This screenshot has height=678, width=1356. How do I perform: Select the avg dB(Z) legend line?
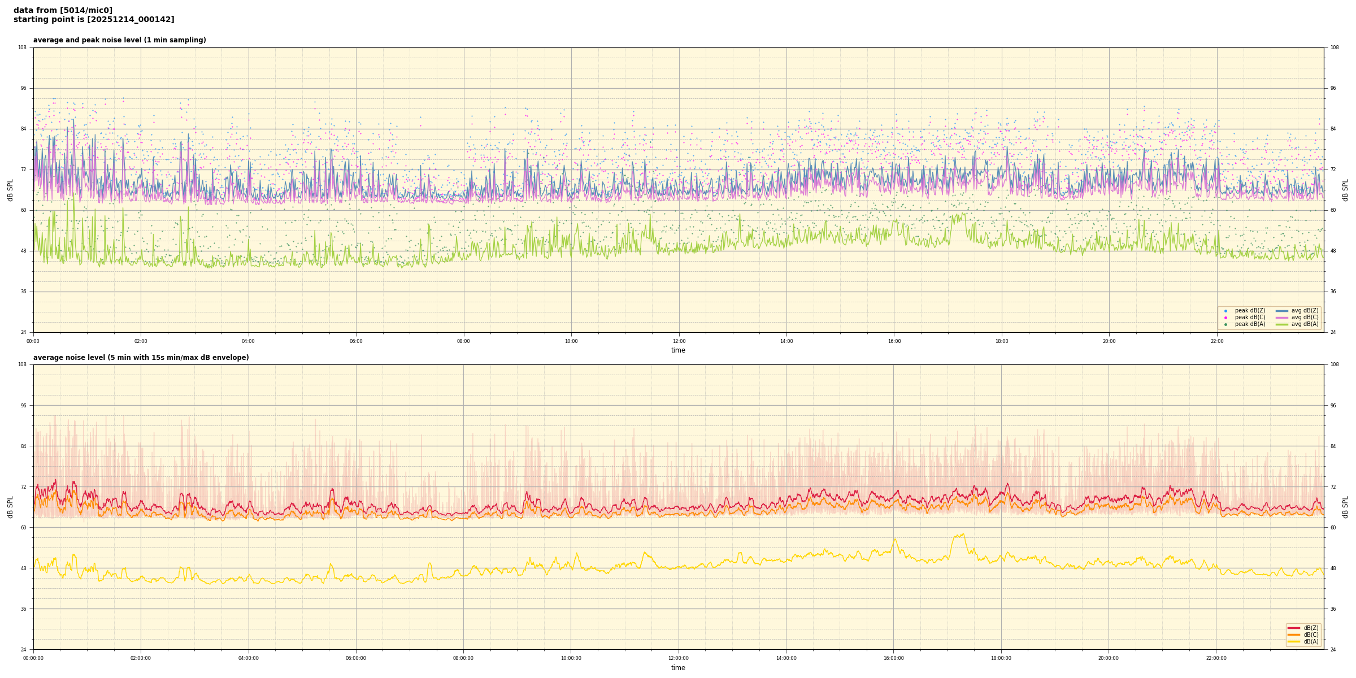coord(1282,311)
